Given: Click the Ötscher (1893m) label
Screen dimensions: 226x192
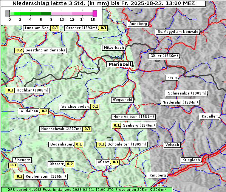Looking at the screenshot, I should click(x=81, y=28).
